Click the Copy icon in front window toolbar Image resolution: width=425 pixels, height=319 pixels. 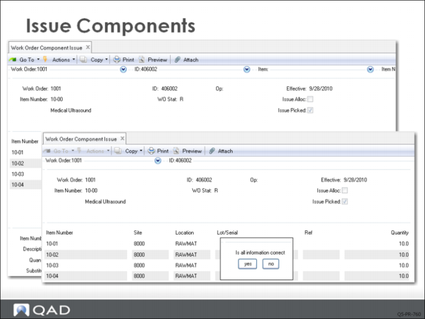tap(118, 151)
